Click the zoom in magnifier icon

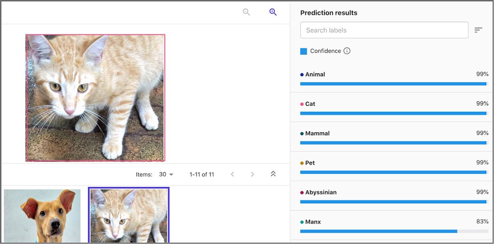(273, 12)
